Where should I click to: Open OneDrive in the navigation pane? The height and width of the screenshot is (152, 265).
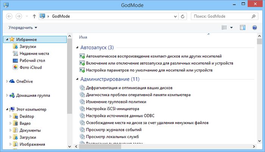pyautogui.click(x=25, y=81)
